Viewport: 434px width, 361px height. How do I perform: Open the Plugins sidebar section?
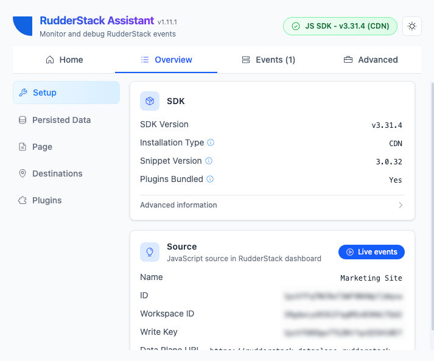pyautogui.click(x=66, y=200)
